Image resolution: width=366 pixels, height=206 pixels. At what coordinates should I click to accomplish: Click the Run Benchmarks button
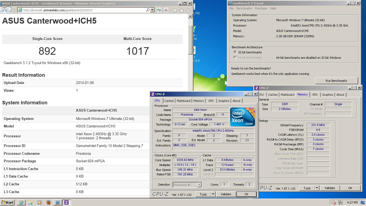point(336,81)
